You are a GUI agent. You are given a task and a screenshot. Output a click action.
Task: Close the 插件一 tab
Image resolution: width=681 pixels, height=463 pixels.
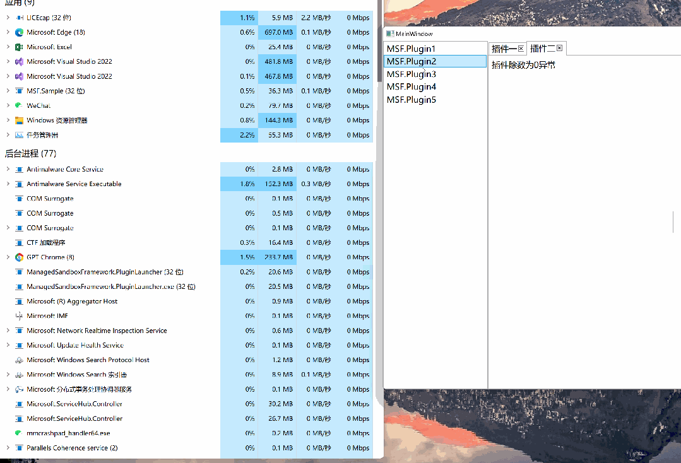click(521, 49)
